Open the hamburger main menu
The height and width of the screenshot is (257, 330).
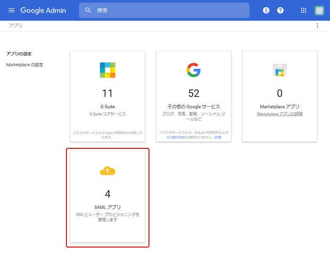[x=11, y=10]
